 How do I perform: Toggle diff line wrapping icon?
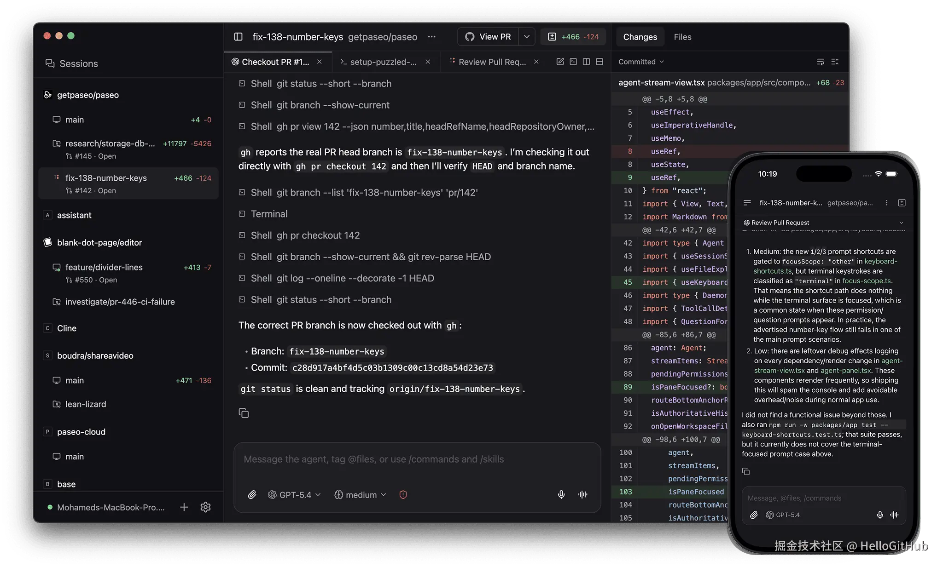click(820, 62)
